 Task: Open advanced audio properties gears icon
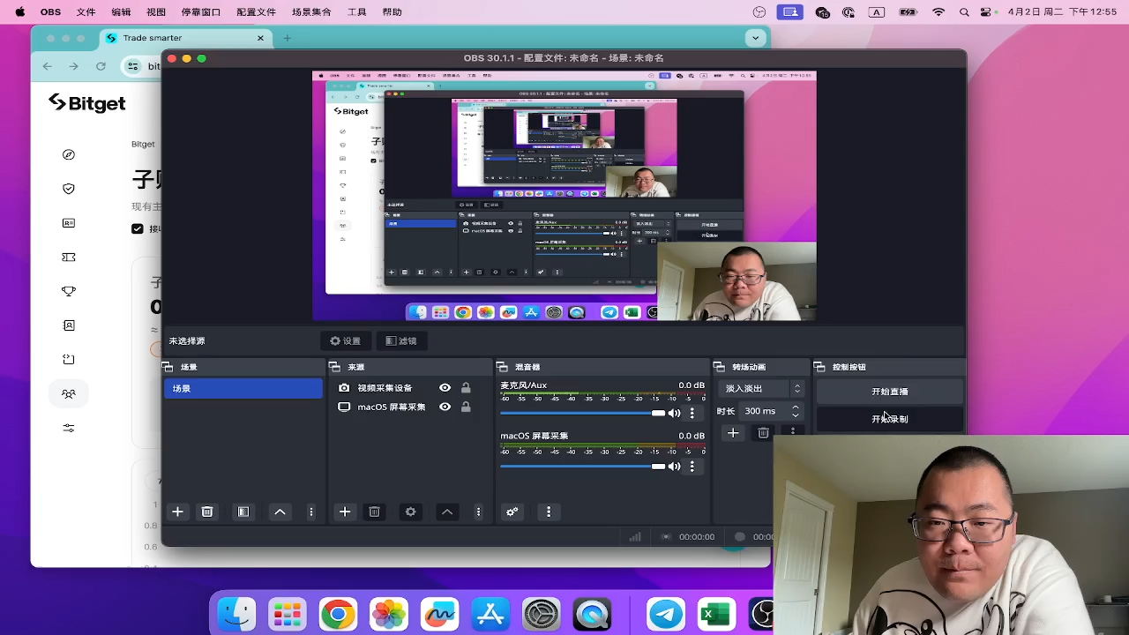[x=512, y=512]
